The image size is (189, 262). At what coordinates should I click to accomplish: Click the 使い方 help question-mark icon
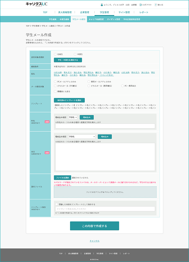point(156,5)
